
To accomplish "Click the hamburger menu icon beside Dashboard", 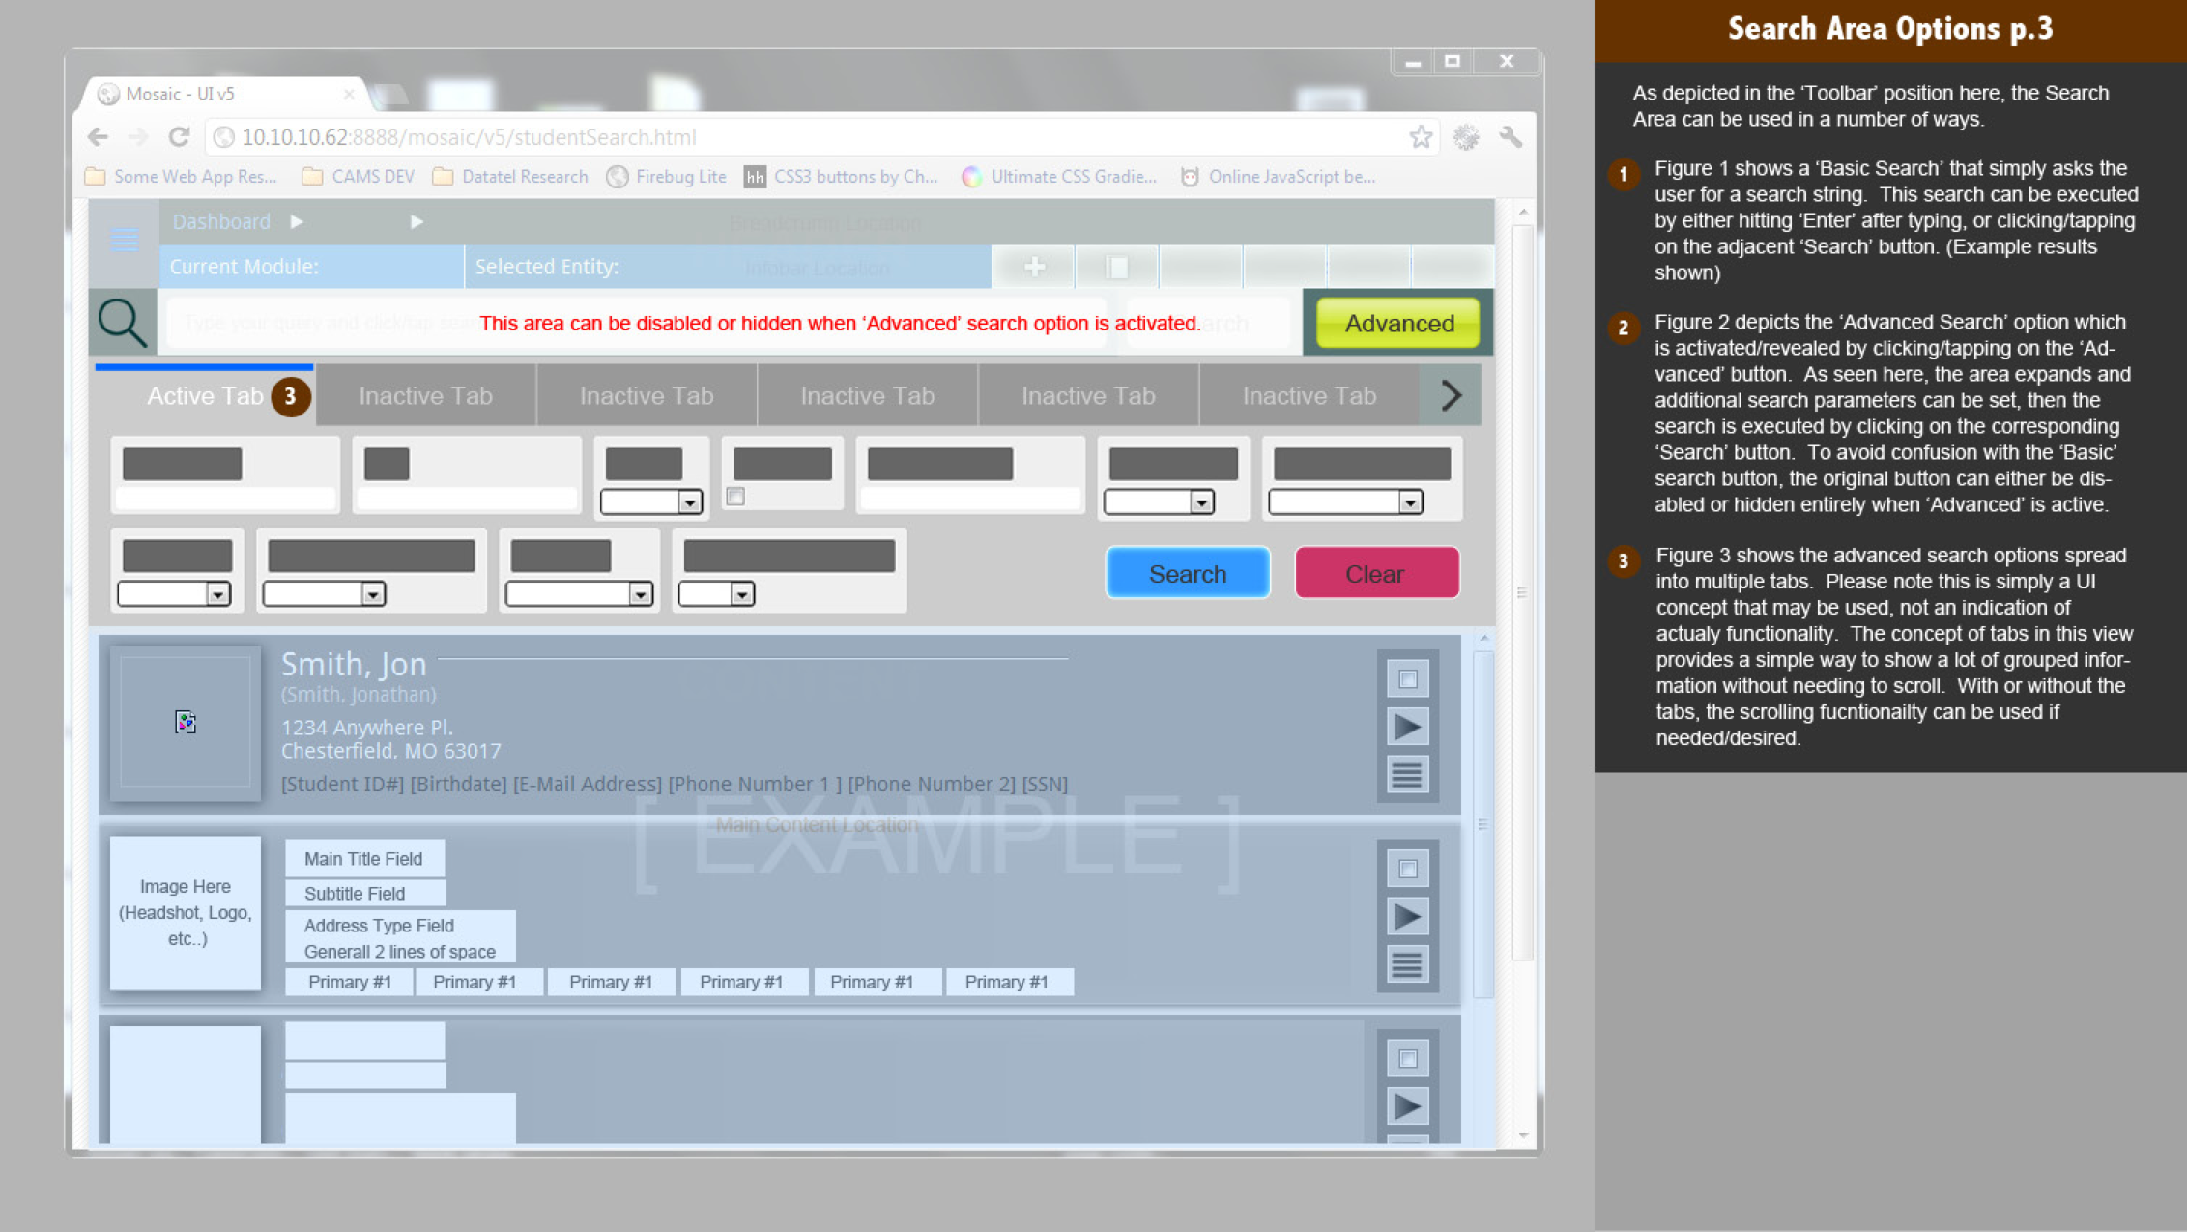I will (x=125, y=240).
